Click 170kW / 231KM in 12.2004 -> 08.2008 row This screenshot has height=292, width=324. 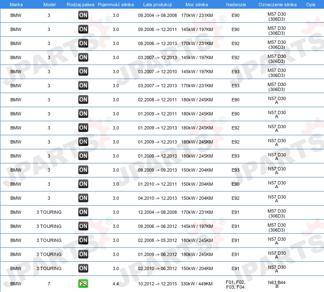(x=197, y=212)
